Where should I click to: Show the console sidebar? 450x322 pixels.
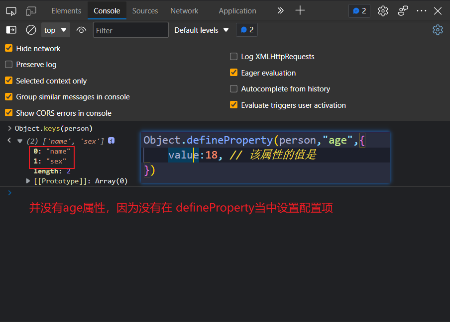[x=11, y=30]
